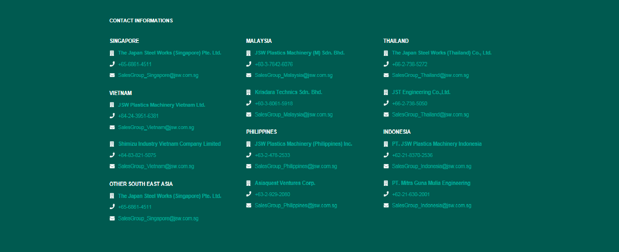Click the building icon beside PT. JSW Plastics Machinery Indonesia
619x252 pixels.
tap(386, 144)
